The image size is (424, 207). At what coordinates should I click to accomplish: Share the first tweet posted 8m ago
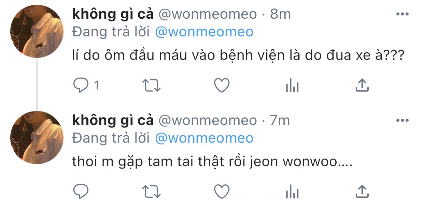(x=362, y=86)
